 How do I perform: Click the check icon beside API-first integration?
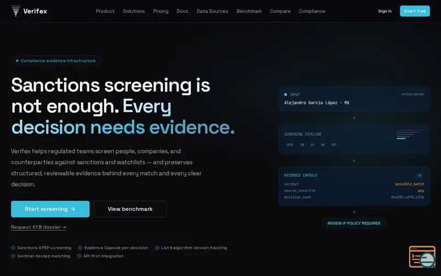coord(79,256)
